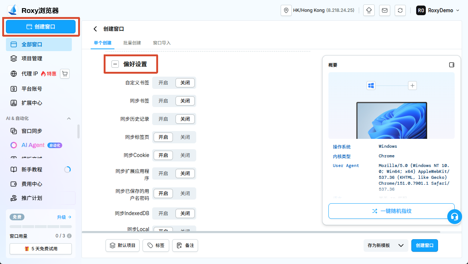Click the loading ring icon beside 新手教程

67,170
